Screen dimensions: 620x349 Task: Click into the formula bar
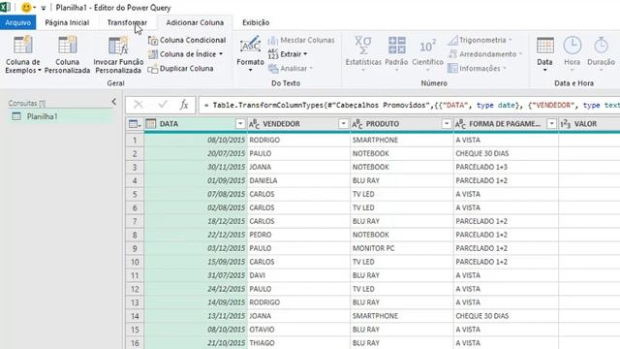point(409,106)
